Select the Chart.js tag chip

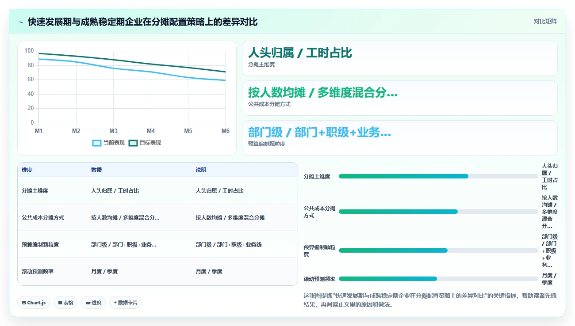[x=34, y=303]
